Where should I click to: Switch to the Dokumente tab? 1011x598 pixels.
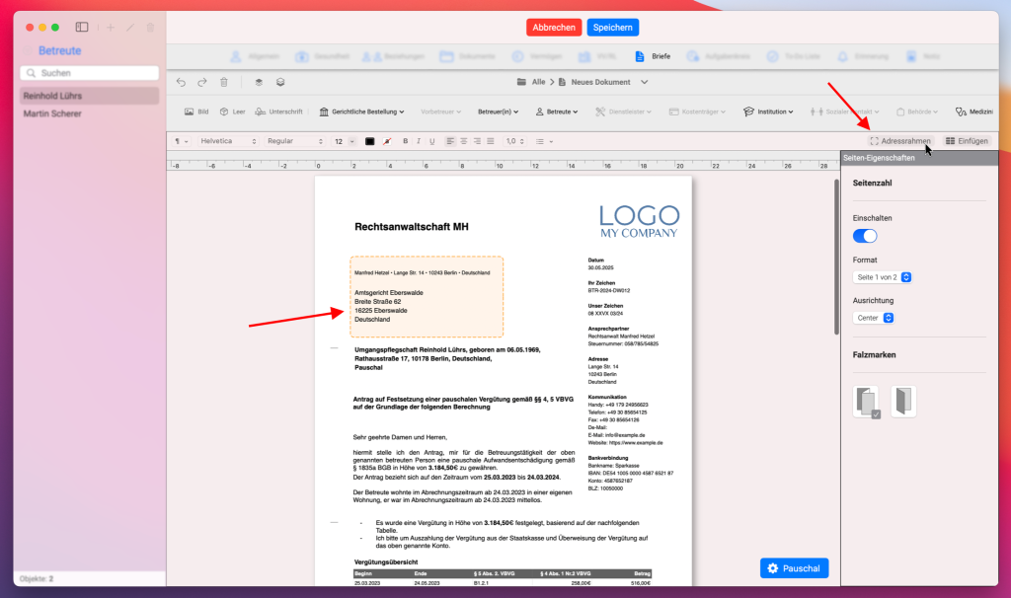click(x=467, y=56)
